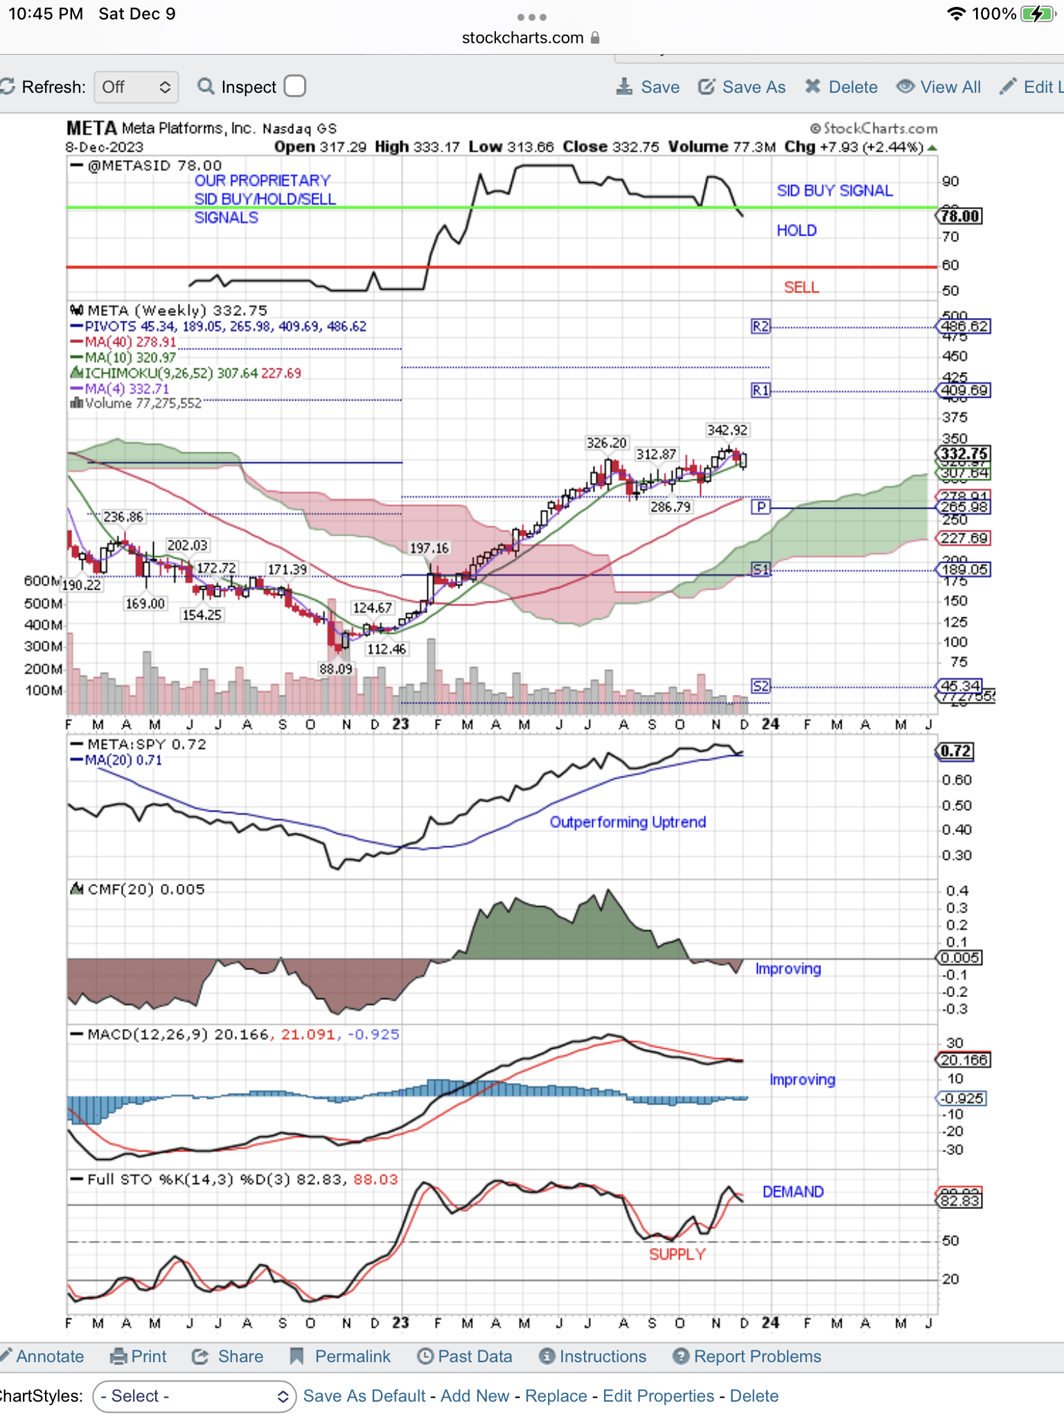Open the Refresh Off dropdown
Screen dimensions: 1064x1419
coord(136,87)
